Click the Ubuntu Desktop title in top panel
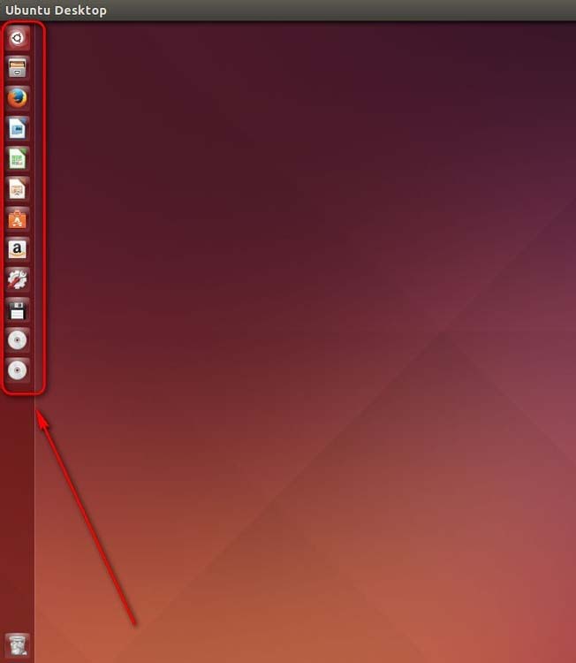 point(56,10)
